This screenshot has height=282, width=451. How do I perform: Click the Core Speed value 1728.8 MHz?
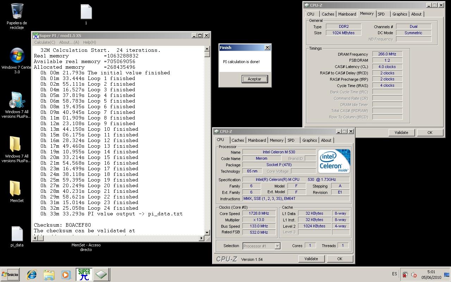pyautogui.click(x=259, y=214)
